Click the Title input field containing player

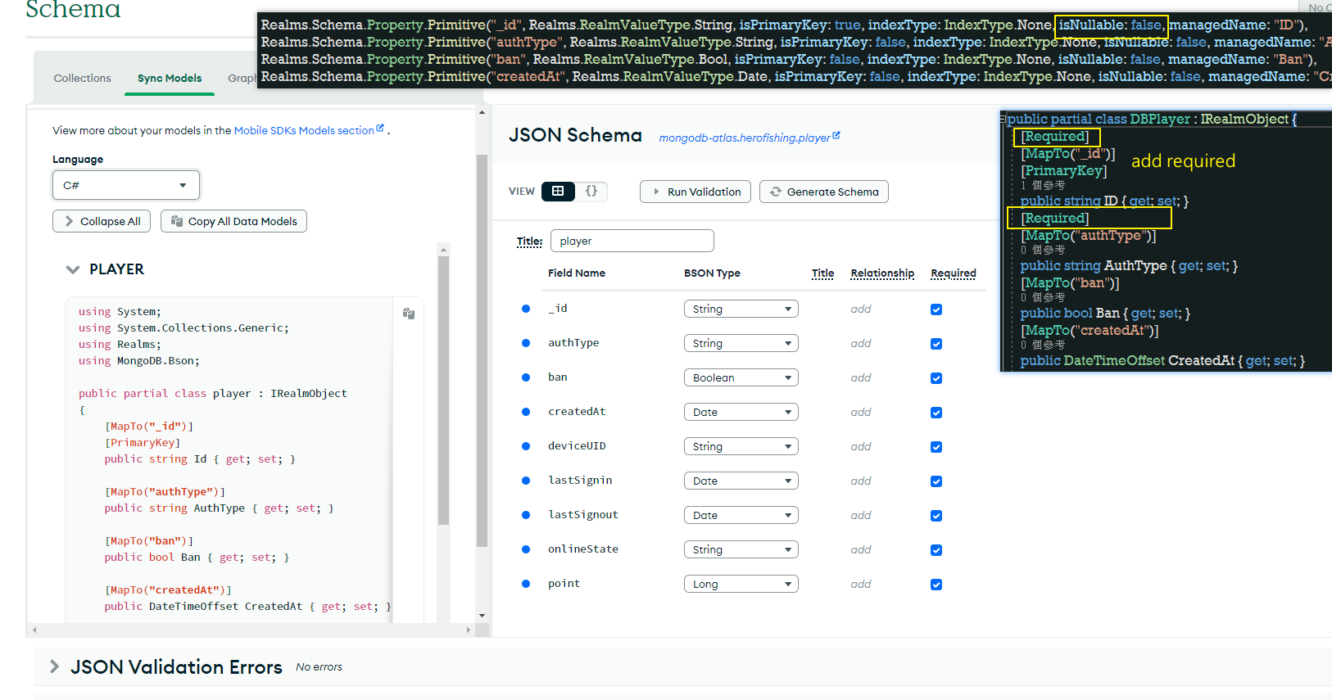tap(632, 242)
